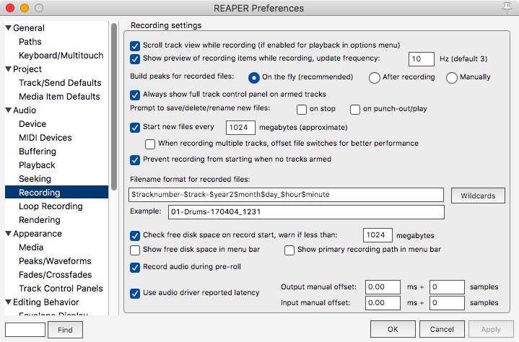
Task: Select Media Item Defaults page
Action: pyautogui.click(x=59, y=97)
